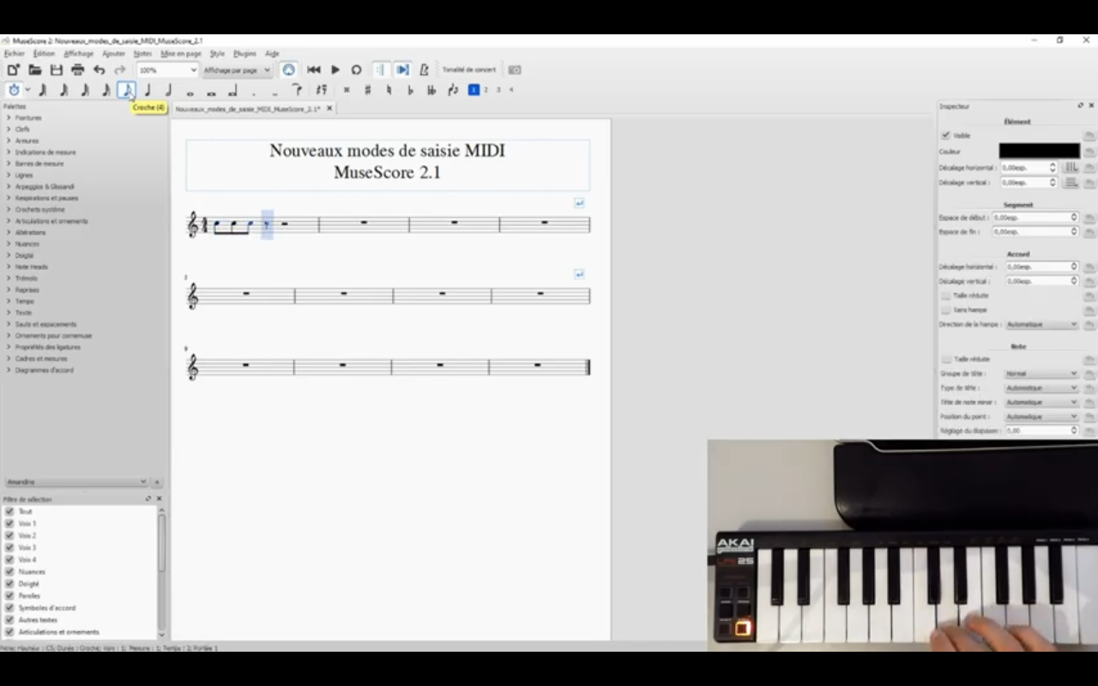
Task: Rewind playback to the start
Action: click(x=314, y=69)
